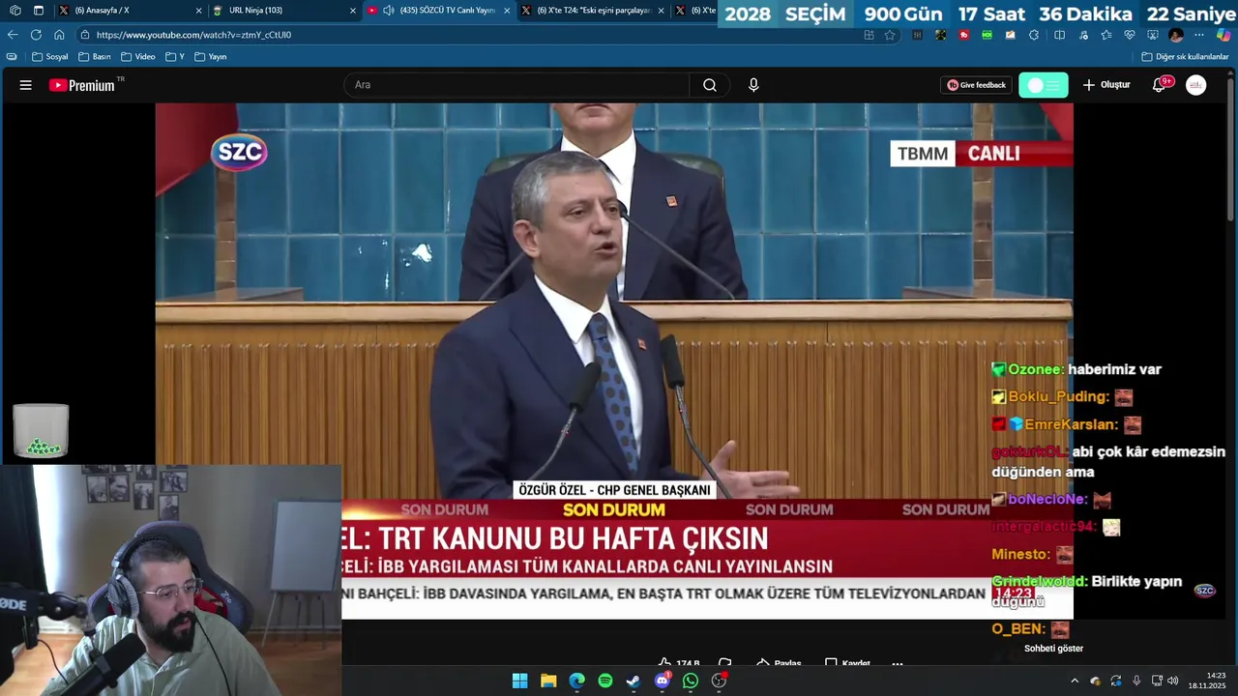Open Spotify from taskbar
Image resolution: width=1238 pixels, height=696 pixels.
point(605,681)
